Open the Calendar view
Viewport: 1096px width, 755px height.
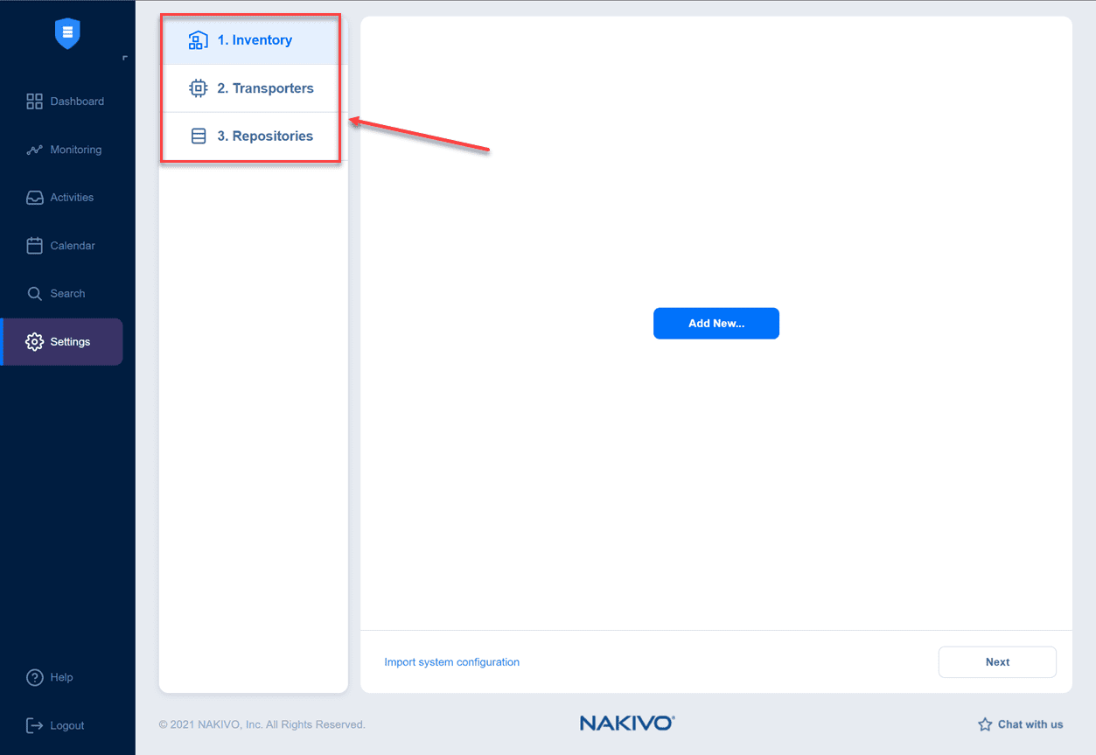tap(35, 245)
